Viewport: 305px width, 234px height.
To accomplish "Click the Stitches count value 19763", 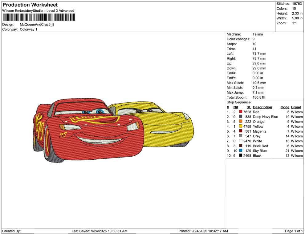I will 297,4.
